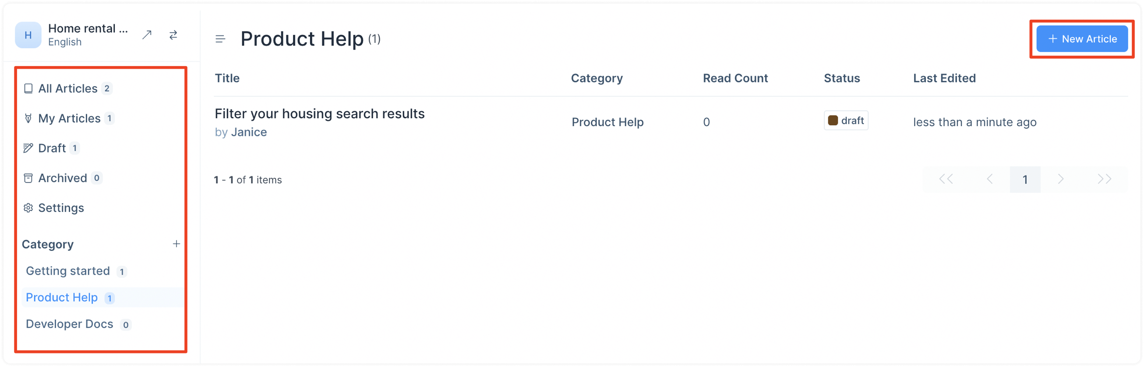The image size is (1144, 367).
Task: Click the switch portal arrows icon
Action: pos(173,35)
